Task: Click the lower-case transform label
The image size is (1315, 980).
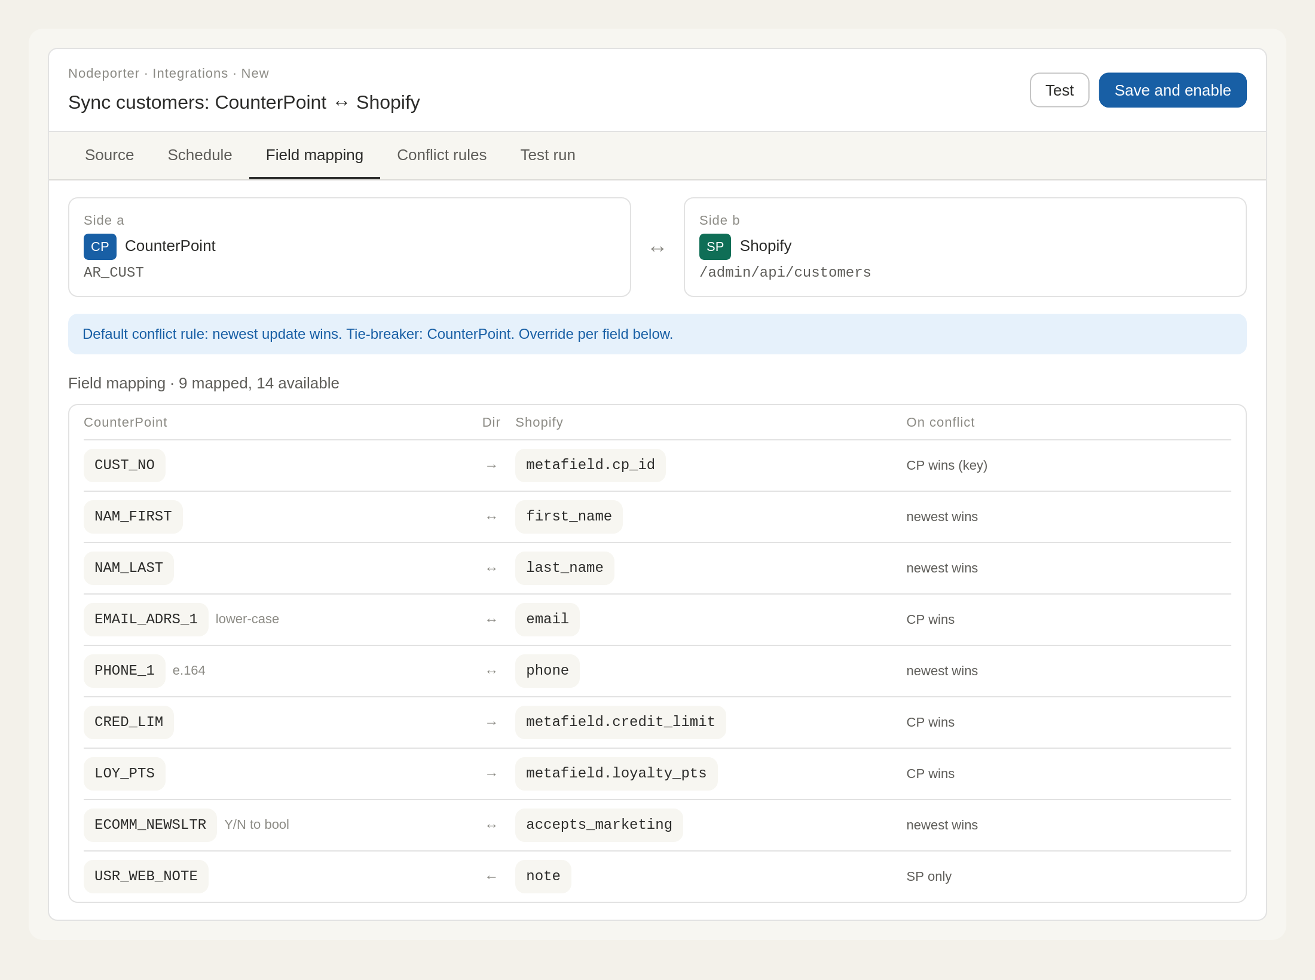Action: tap(247, 619)
